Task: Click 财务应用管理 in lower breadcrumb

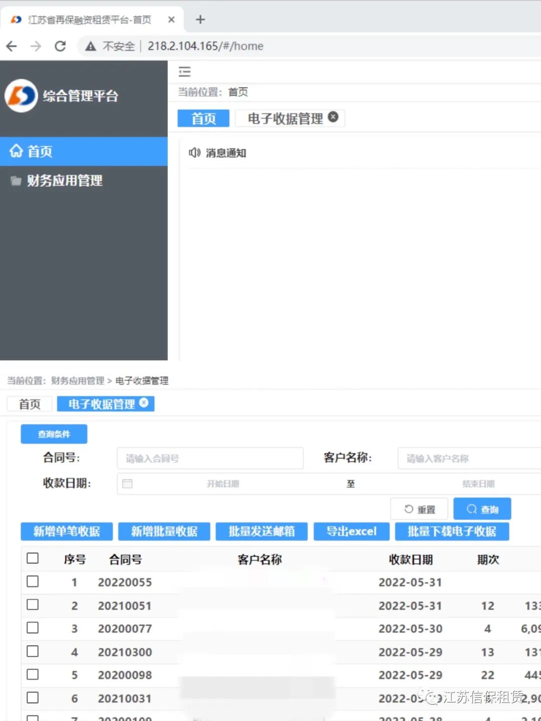Action: pos(78,381)
